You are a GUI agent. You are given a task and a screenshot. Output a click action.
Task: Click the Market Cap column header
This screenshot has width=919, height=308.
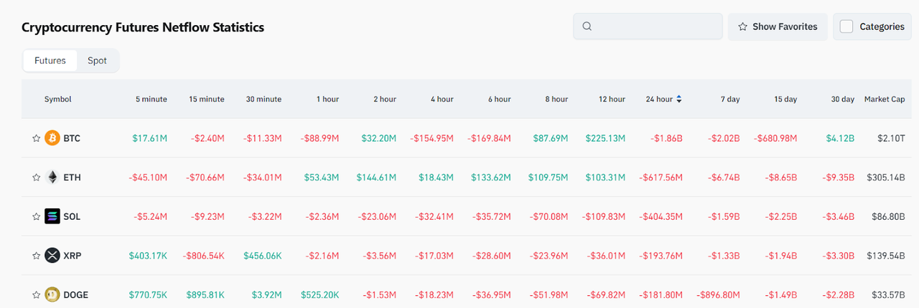[x=884, y=99]
